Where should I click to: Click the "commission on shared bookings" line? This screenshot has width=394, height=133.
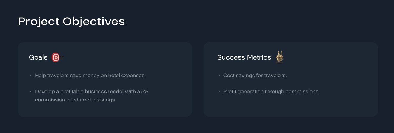[75, 100]
